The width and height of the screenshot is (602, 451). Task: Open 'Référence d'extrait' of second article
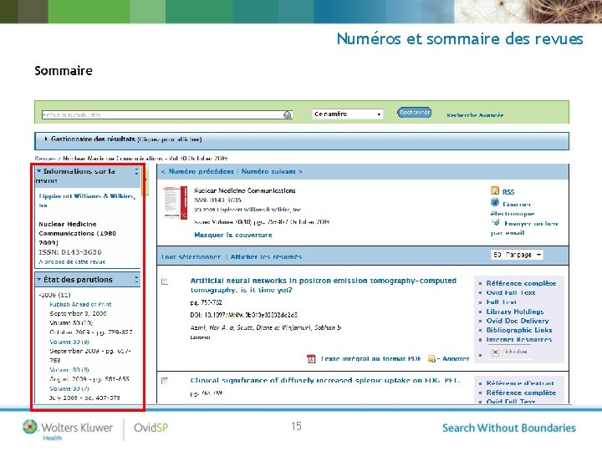520,383
